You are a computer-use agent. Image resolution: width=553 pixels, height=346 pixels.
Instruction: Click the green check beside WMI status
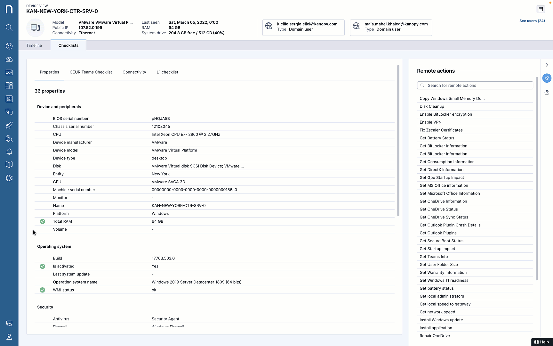[42, 290]
